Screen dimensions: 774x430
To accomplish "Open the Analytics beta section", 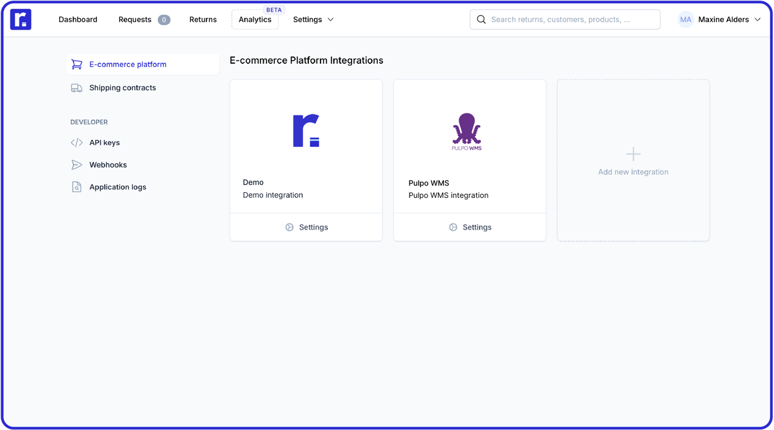I will click(x=255, y=19).
